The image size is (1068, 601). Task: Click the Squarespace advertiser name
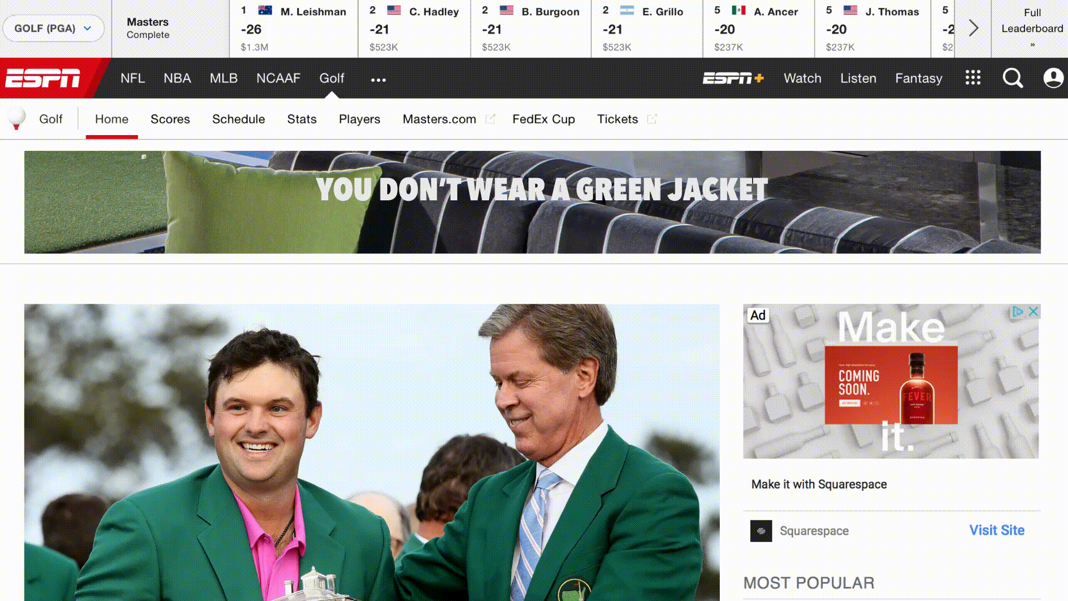(814, 531)
